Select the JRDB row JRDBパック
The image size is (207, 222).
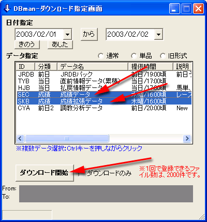pos(104,75)
